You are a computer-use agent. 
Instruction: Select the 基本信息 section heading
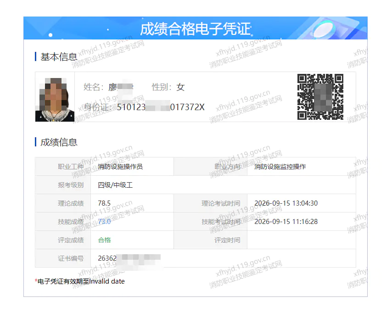[59, 57]
